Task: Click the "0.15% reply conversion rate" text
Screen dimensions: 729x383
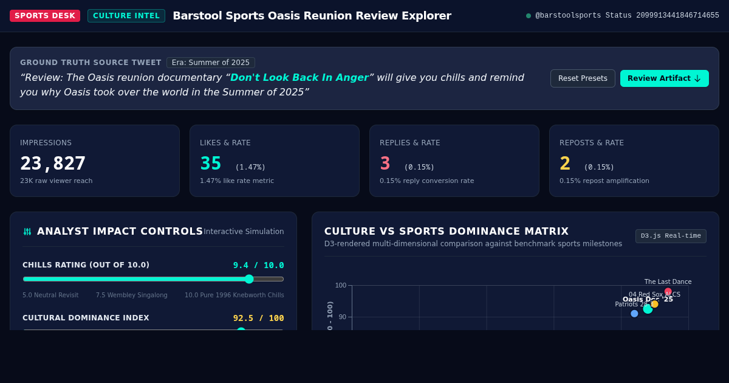Action: click(x=426, y=181)
